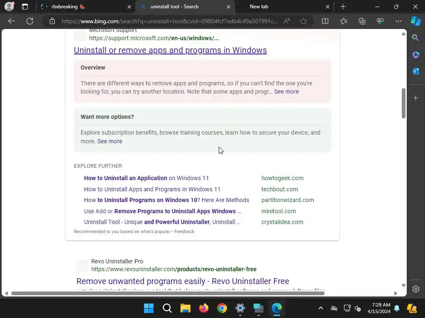Click the vertical scrollbar thumb
425x318 pixels.
coord(403,103)
